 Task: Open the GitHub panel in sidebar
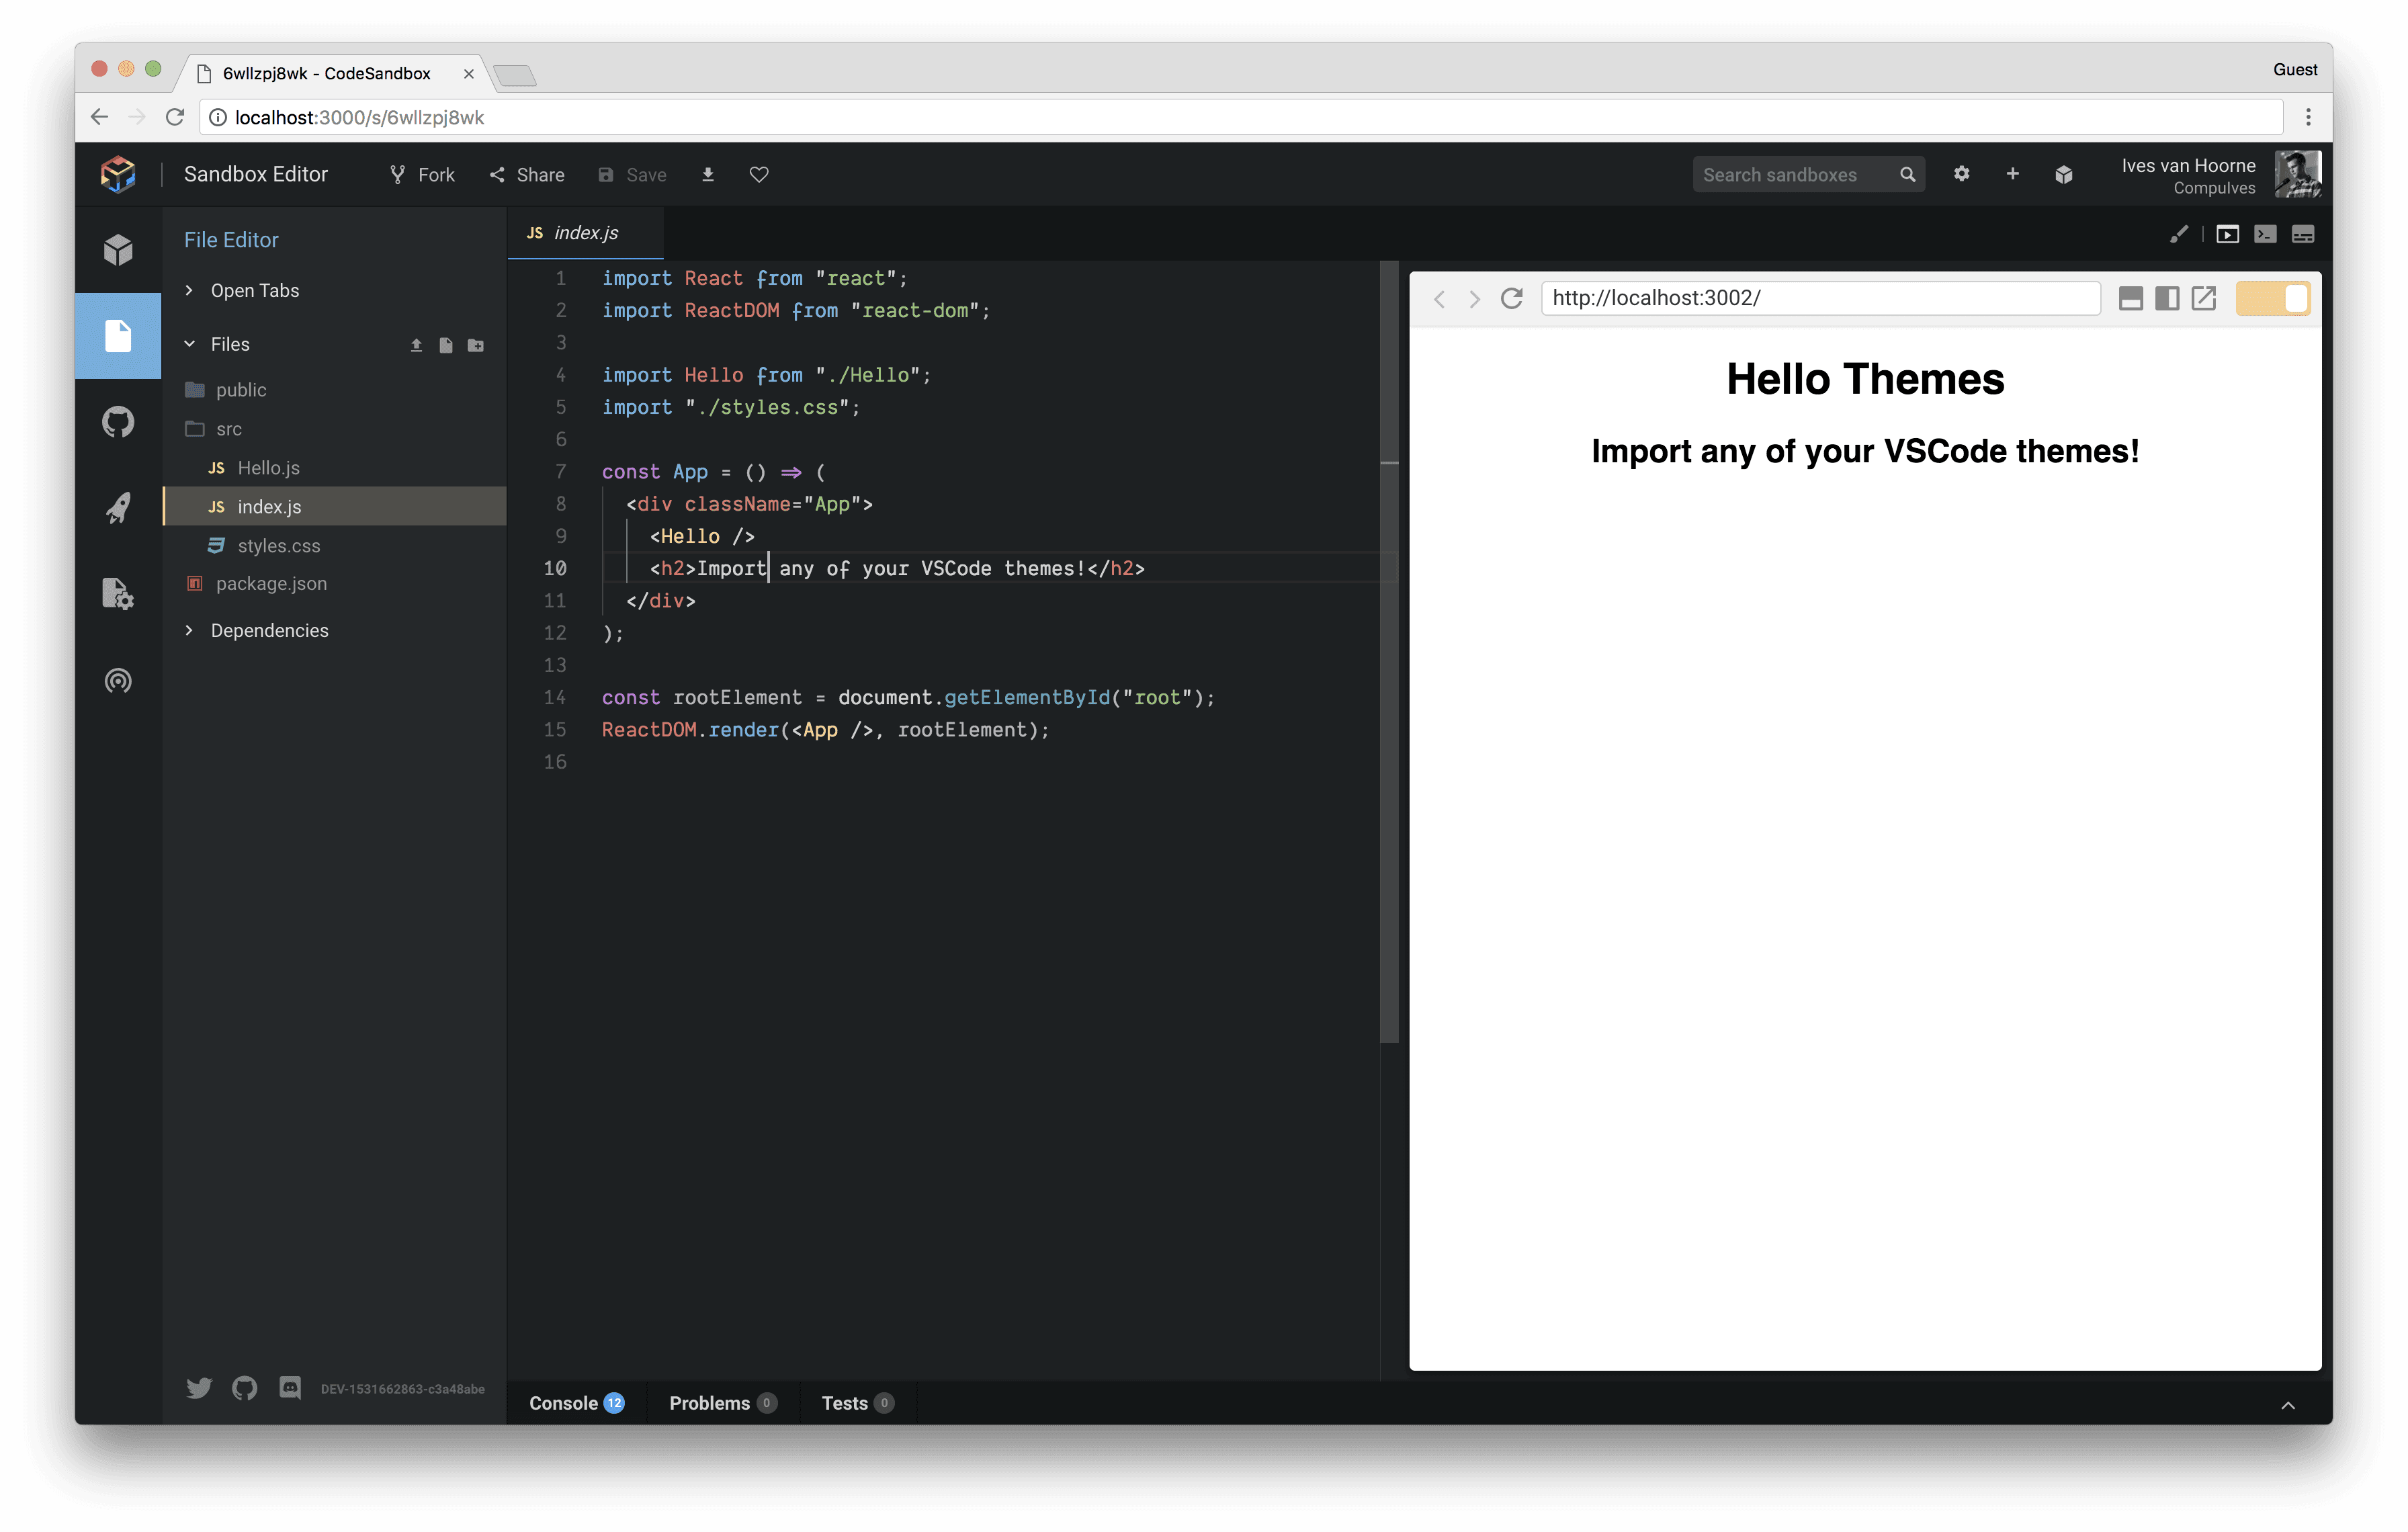coord(118,422)
